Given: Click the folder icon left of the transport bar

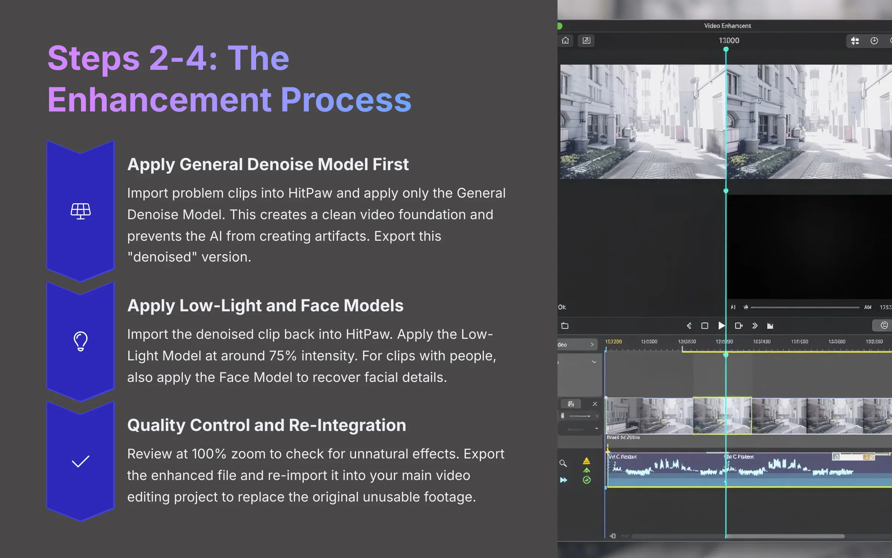Looking at the screenshot, I should pos(565,326).
